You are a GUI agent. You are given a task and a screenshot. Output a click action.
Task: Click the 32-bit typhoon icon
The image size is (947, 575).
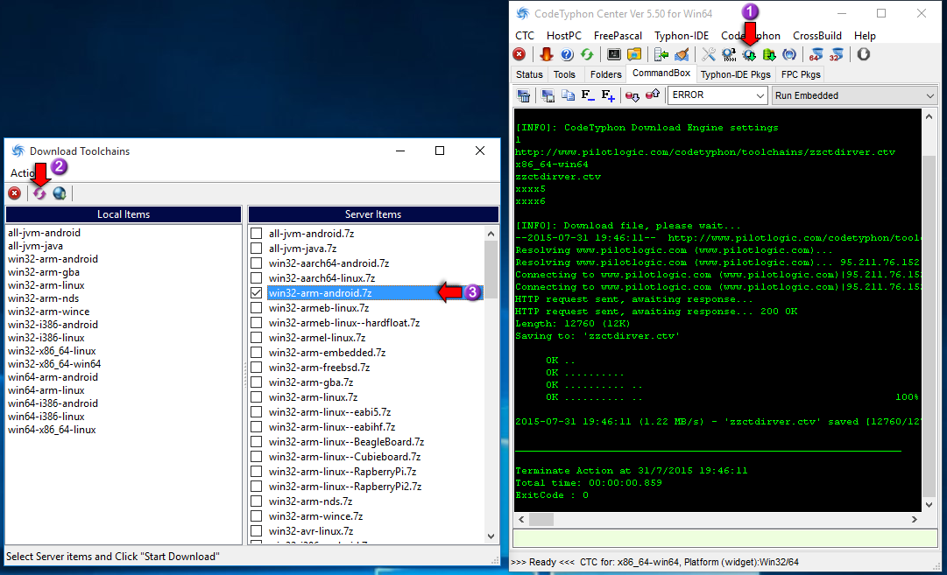pyautogui.click(x=837, y=54)
